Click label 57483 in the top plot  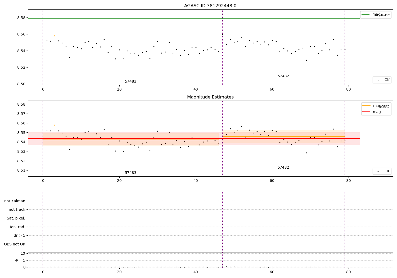130,82
